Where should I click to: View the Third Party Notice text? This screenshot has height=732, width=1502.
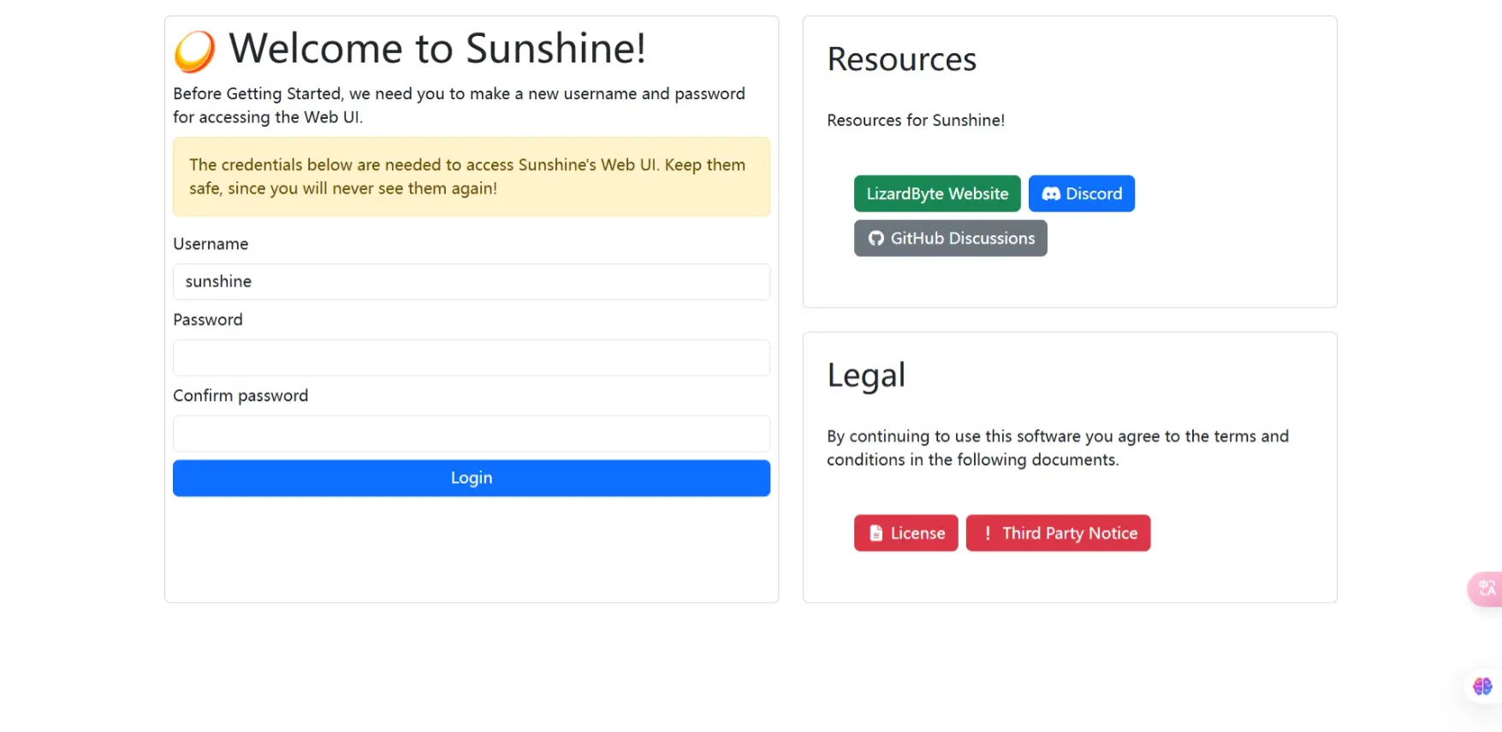coord(1070,534)
